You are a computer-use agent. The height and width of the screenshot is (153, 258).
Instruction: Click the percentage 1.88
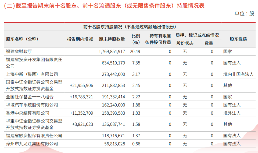[x=136, y=105]
